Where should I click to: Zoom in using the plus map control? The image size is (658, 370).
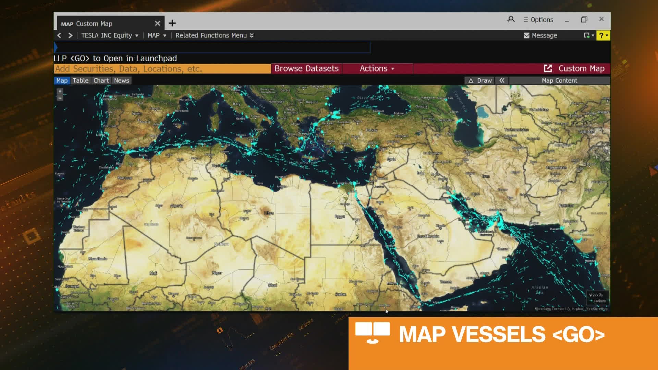click(x=60, y=91)
